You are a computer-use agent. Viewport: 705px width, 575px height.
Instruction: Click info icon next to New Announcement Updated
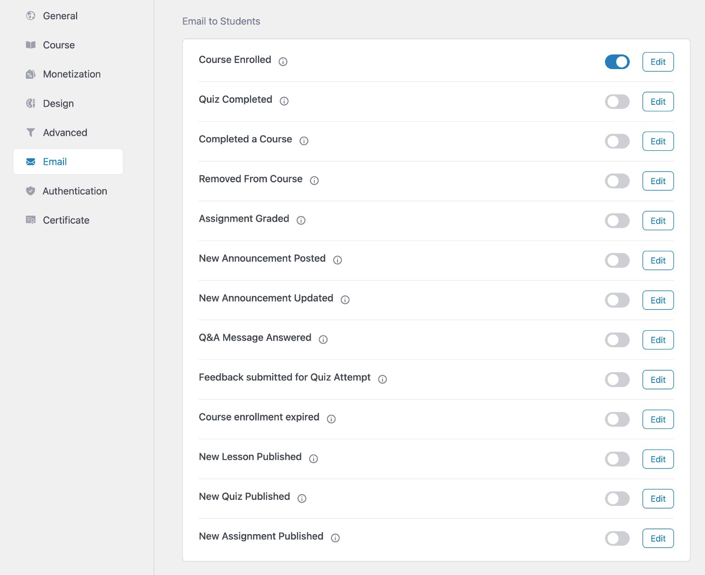click(345, 300)
